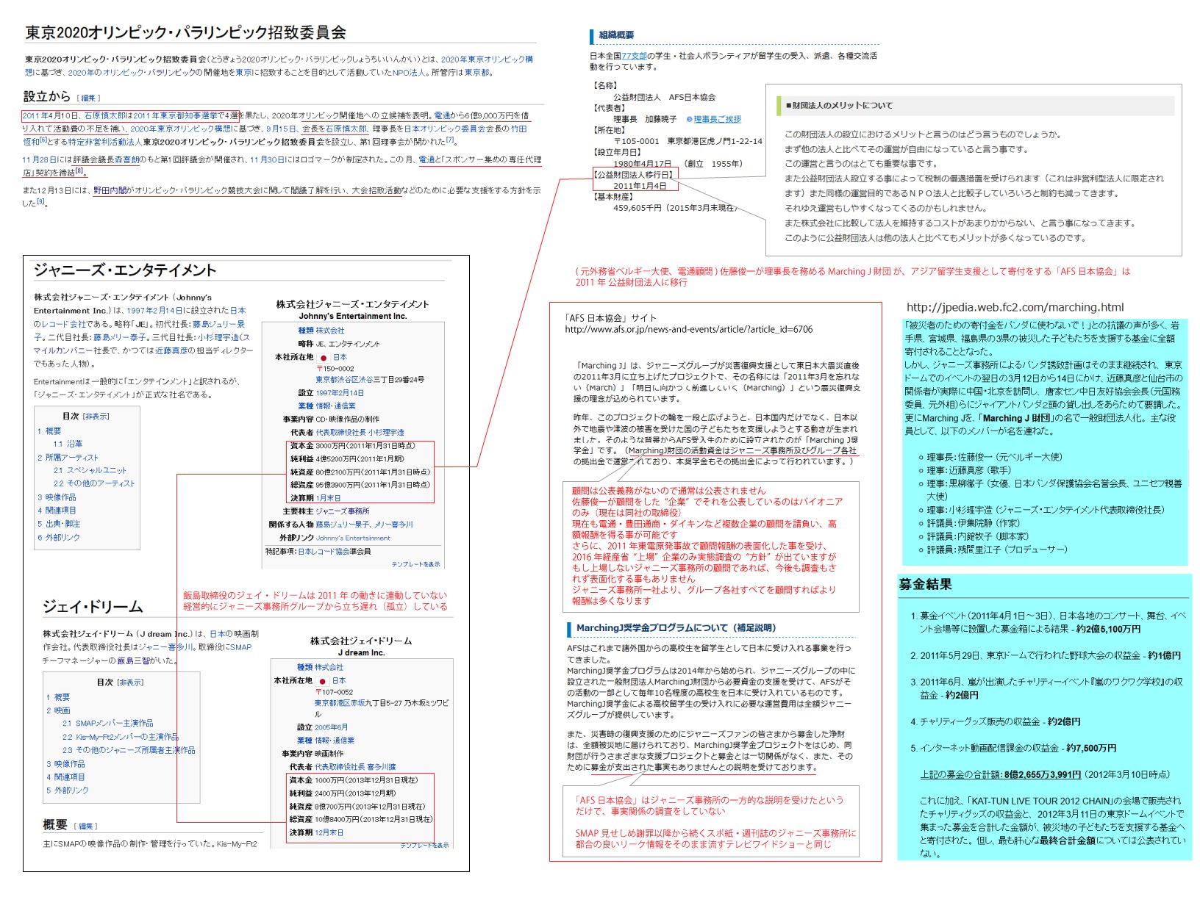Click the 理事長:佐藤俊一 list entry

point(994,457)
